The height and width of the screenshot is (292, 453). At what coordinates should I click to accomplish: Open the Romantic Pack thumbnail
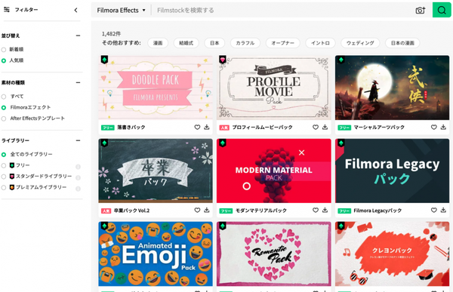(x=274, y=254)
